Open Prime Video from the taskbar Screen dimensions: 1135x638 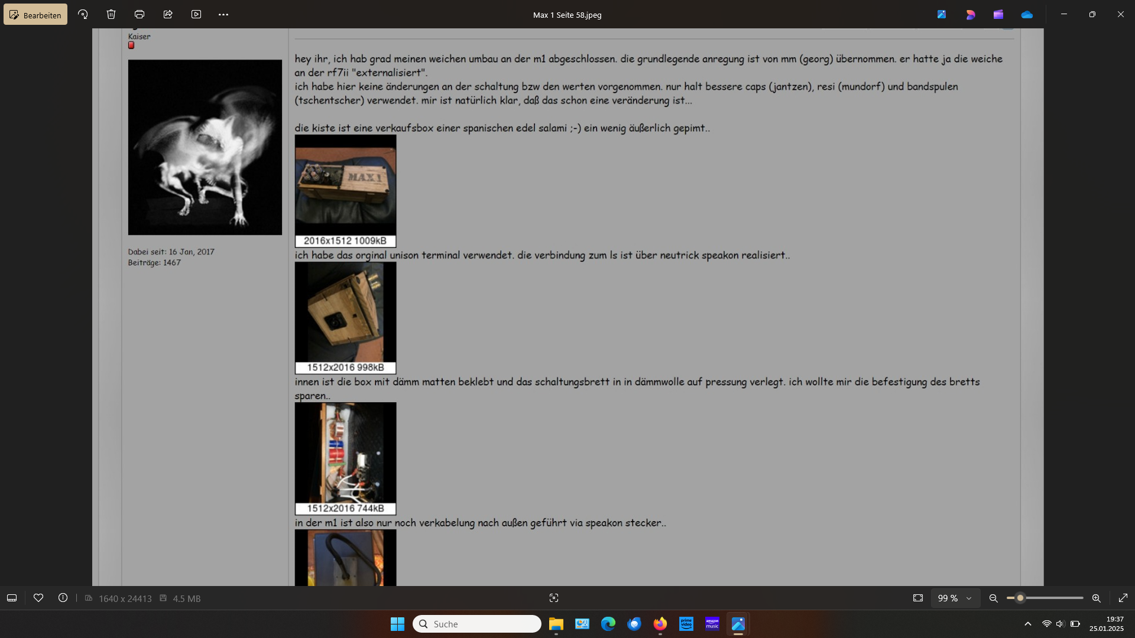(x=686, y=624)
